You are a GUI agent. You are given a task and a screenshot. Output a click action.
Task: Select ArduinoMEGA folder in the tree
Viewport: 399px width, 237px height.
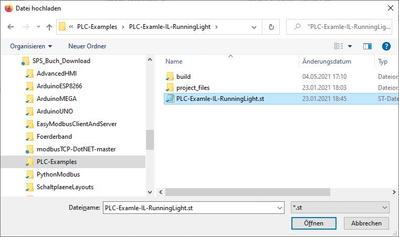(x=57, y=99)
